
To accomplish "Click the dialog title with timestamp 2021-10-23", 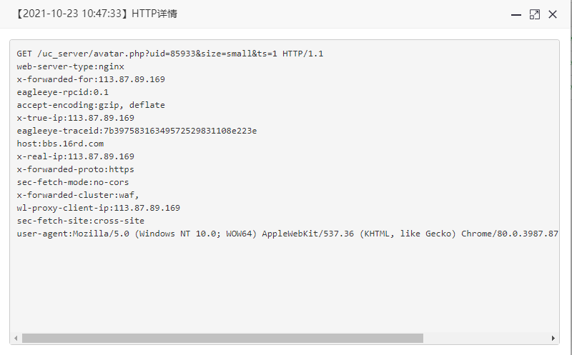I will [x=97, y=14].
